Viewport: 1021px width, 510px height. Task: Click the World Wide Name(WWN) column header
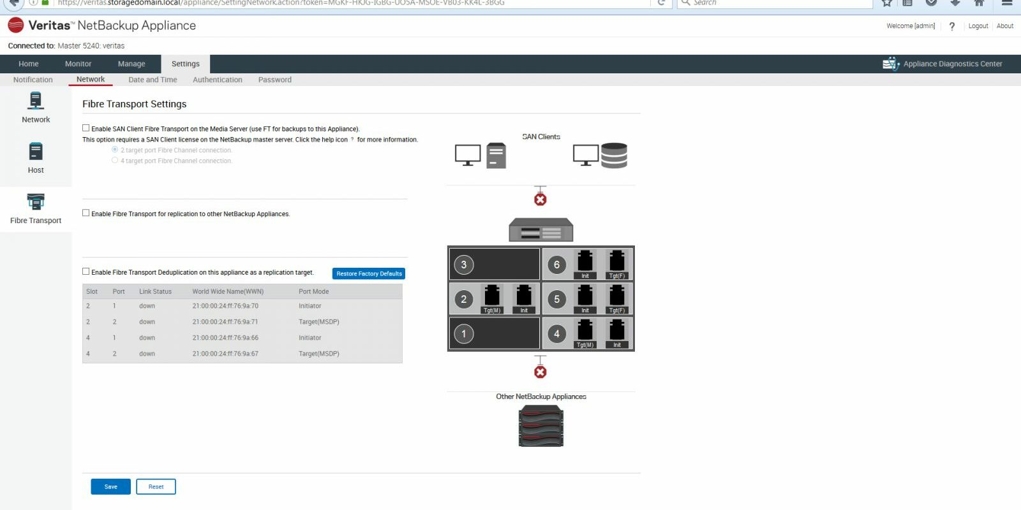tap(228, 291)
